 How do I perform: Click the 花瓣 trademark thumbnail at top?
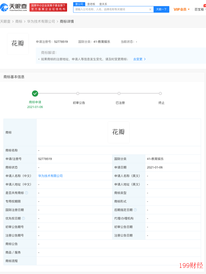coord(18,44)
